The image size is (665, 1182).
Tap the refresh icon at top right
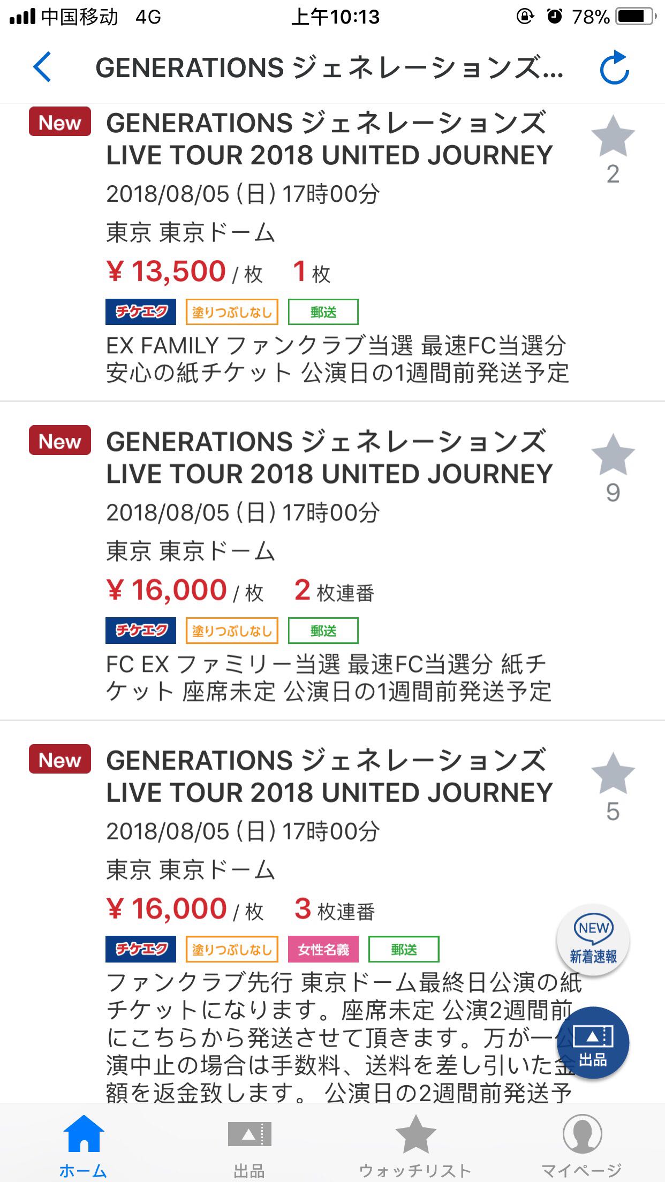tap(614, 67)
